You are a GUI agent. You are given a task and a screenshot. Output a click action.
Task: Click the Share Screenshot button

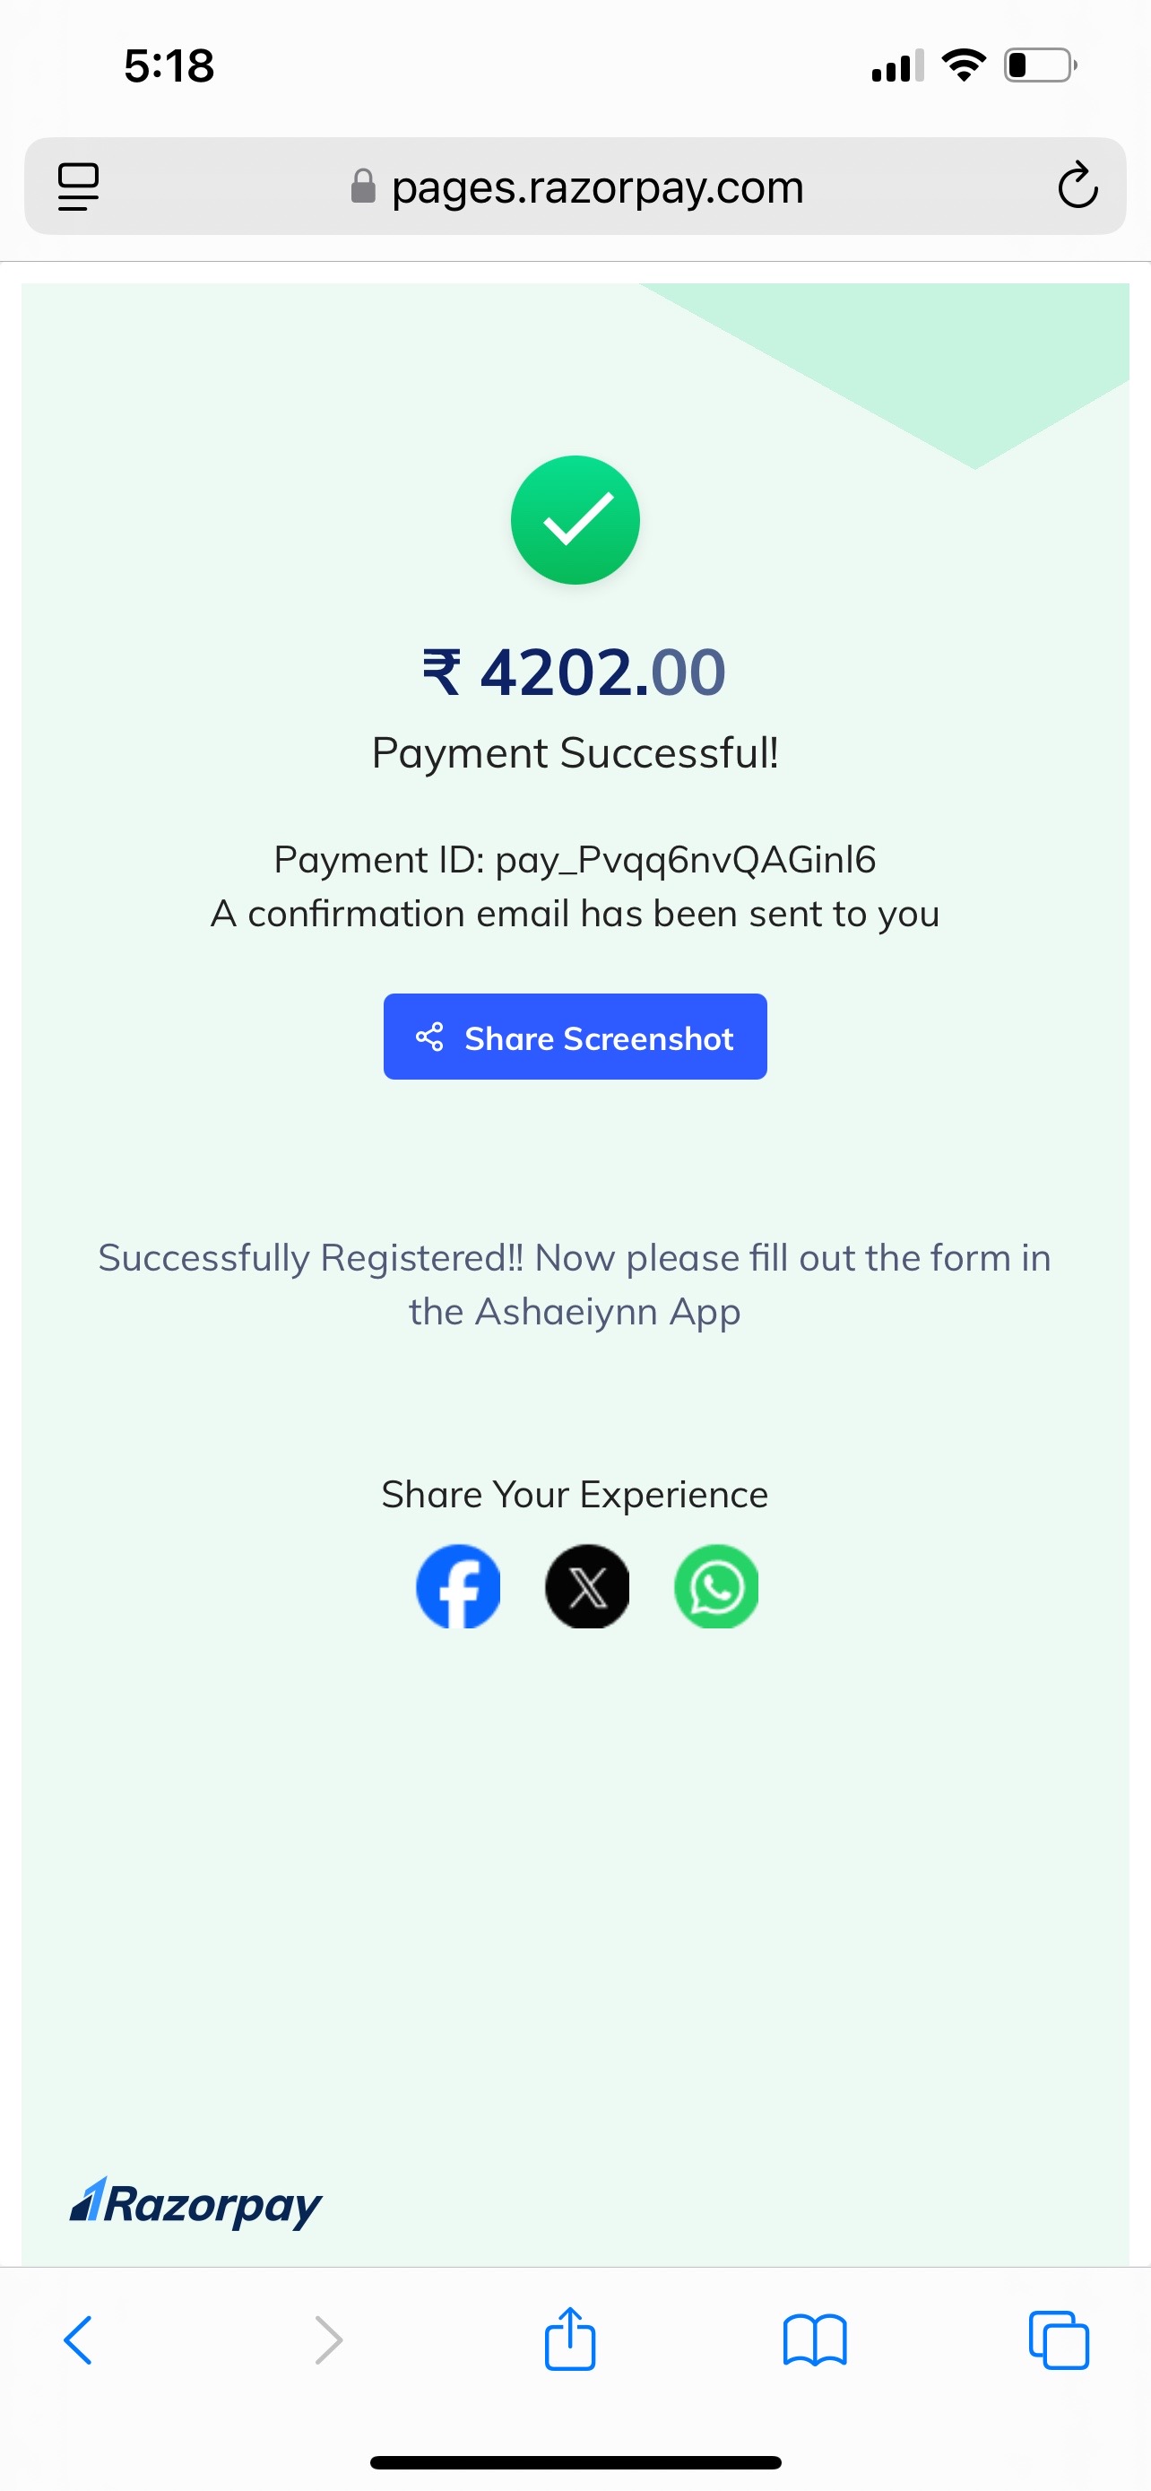tap(575, 1037)
